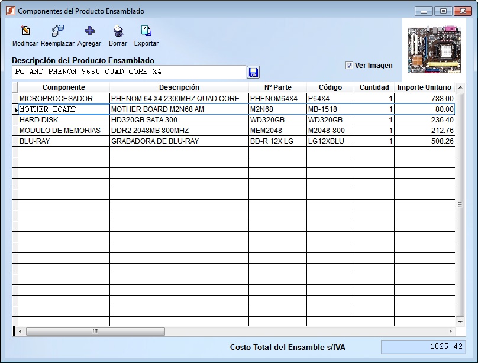Select the MICROPROCESADOR row
This screenshot has width=478, height=363.
[x=63, y=99]
